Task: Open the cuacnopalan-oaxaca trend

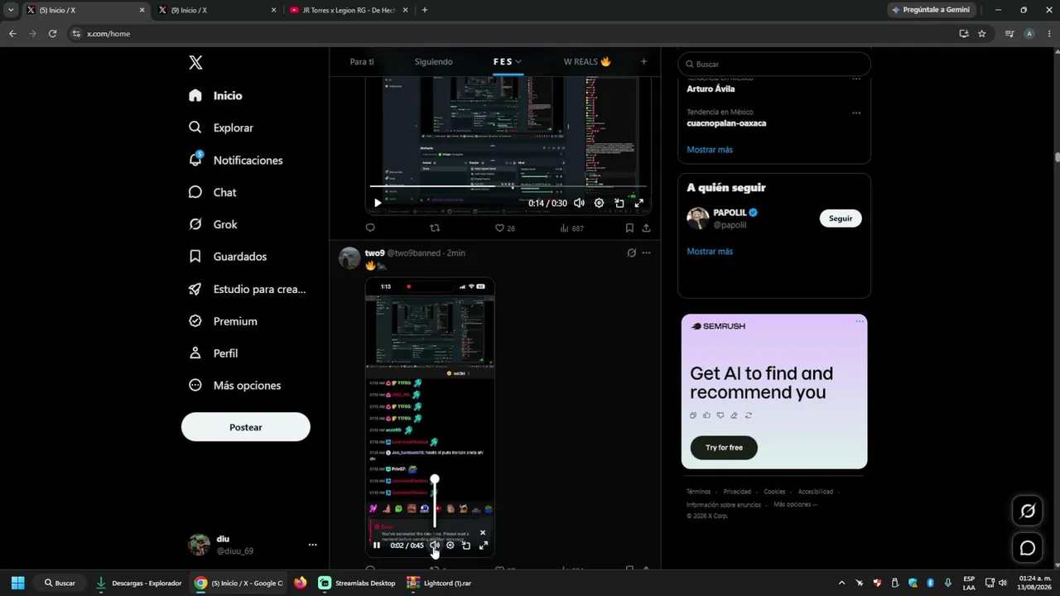Action: tap(726, 123)
